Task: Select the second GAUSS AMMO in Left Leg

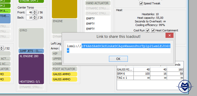Action: tap(65, 79)
